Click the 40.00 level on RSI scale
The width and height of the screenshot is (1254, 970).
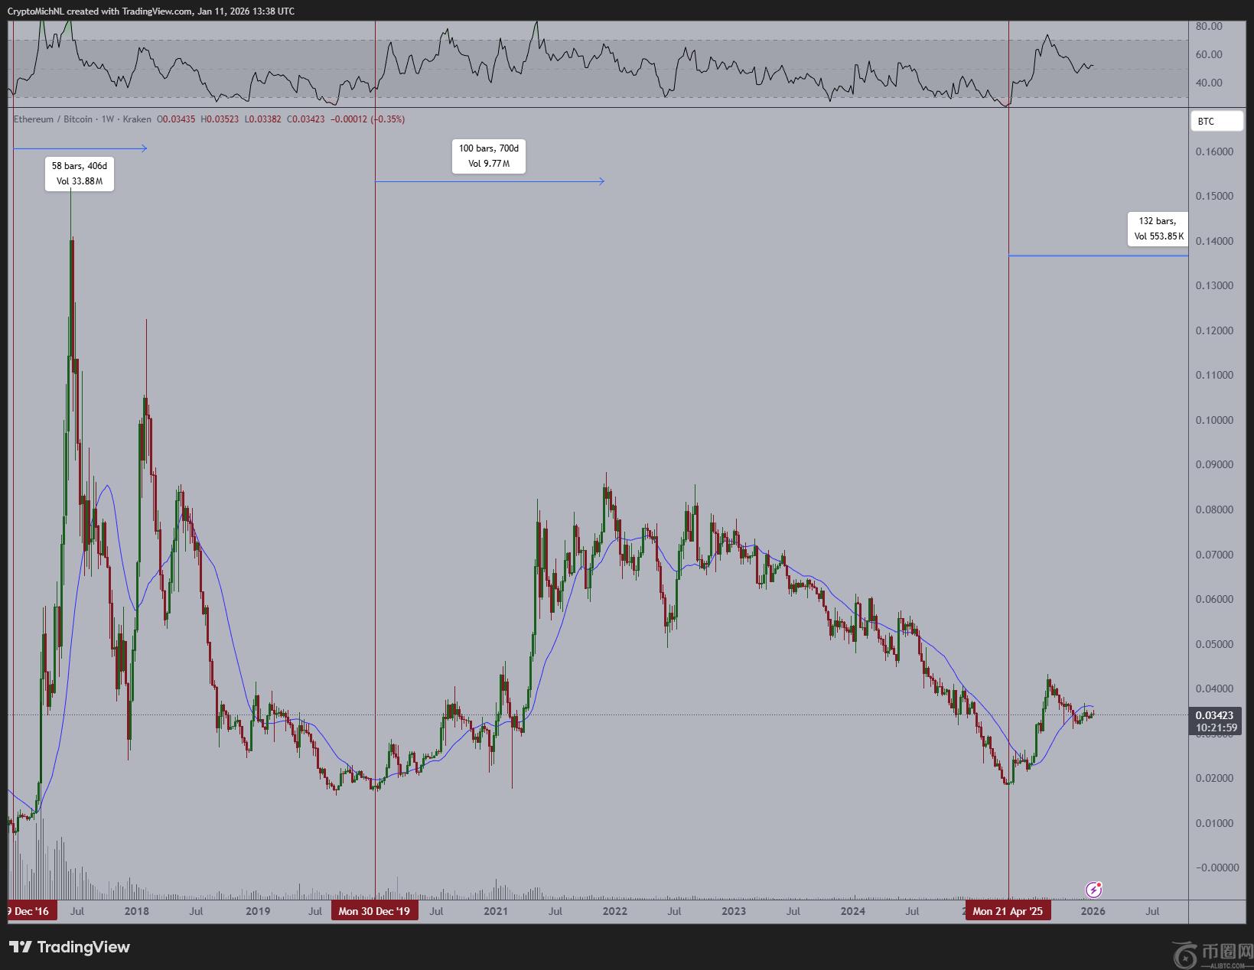click(1209, 83)
